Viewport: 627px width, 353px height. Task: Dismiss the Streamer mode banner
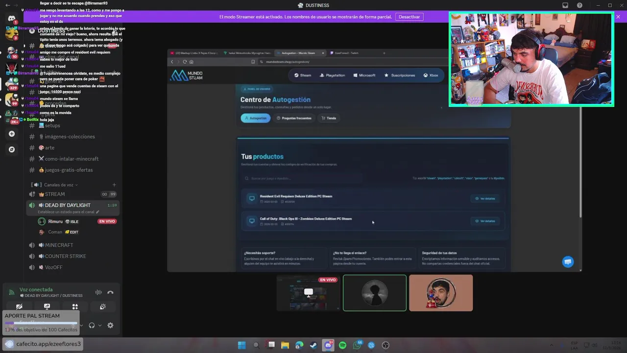pyautogui.click(x=618, y=17)
